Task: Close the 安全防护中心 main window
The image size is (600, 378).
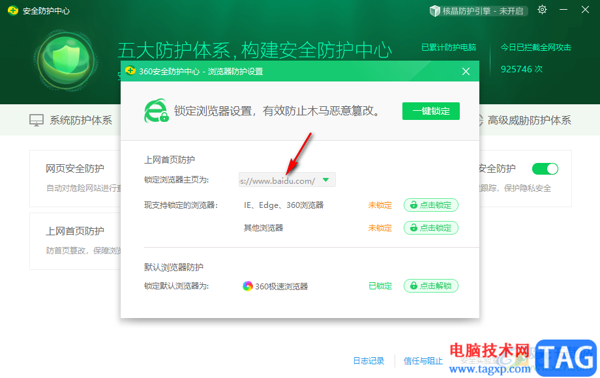Action: point(585,10)
